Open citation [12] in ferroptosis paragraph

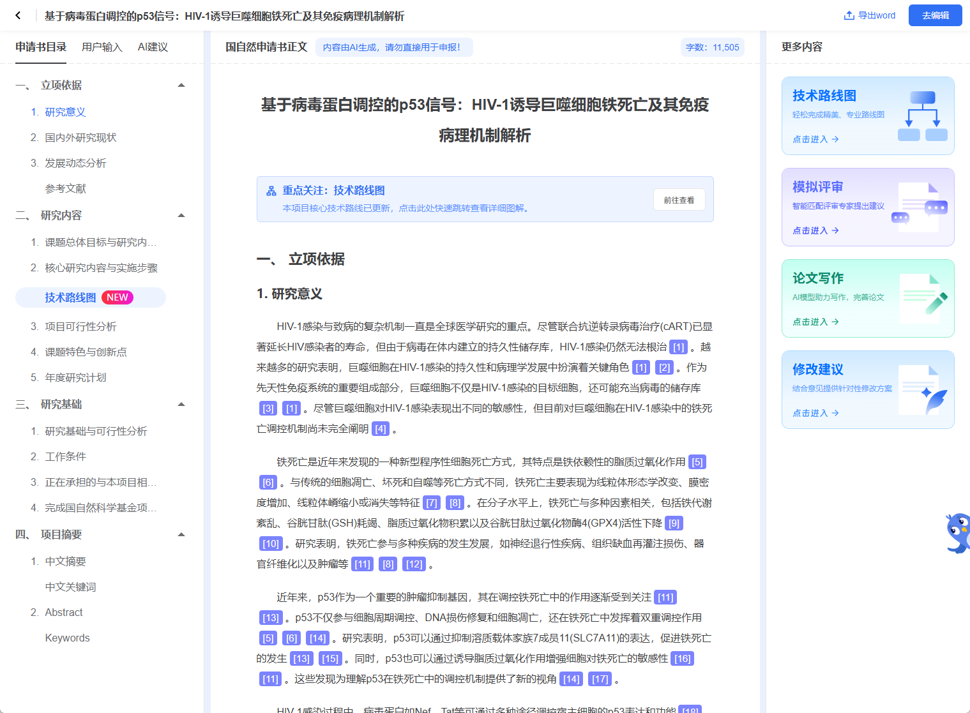414,564
